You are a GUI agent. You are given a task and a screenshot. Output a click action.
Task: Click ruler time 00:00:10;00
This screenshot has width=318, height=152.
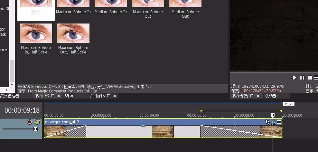click(293, 115)
